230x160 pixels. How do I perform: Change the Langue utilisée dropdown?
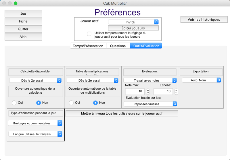pyautogui.click(x=35, y=134)
